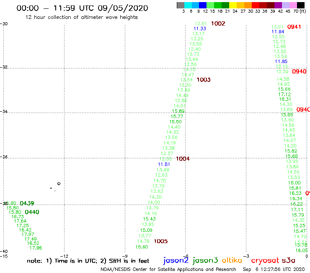The width and height of the screenshot is (310, 273).
Task: Click the gray swatch in the legend
Action: click(x=181, y=5)
